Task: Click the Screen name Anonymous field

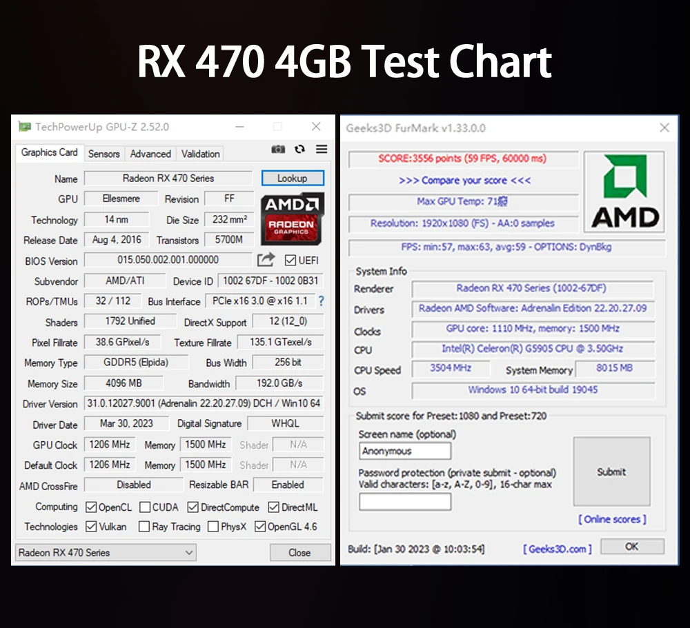Action: coord(405,451)
